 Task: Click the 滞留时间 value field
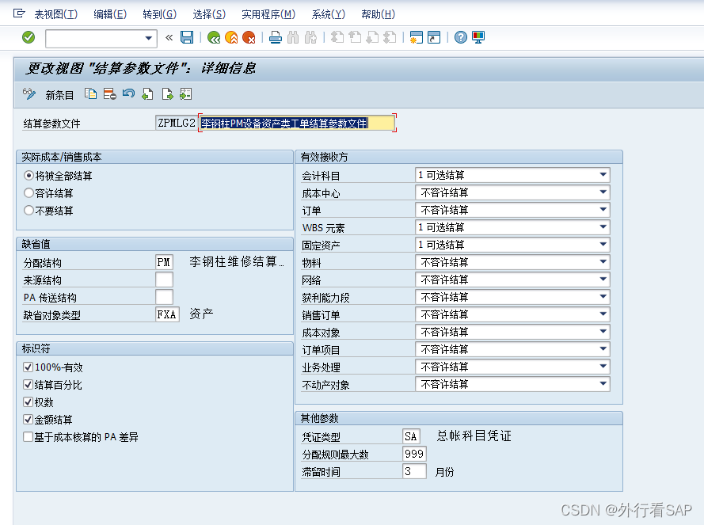coord(414,471)
